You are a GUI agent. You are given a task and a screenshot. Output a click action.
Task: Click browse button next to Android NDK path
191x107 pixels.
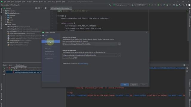119,55
